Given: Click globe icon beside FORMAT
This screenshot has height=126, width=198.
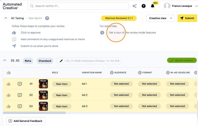Looking at the screenshot, I should point(140,72).
